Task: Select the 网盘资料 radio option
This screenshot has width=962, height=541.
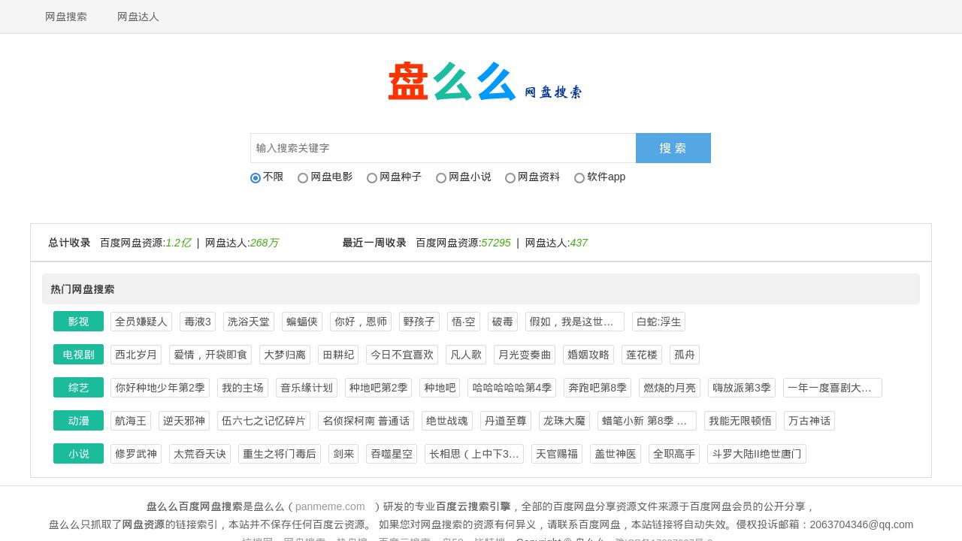Action: (x=510, y=178)
